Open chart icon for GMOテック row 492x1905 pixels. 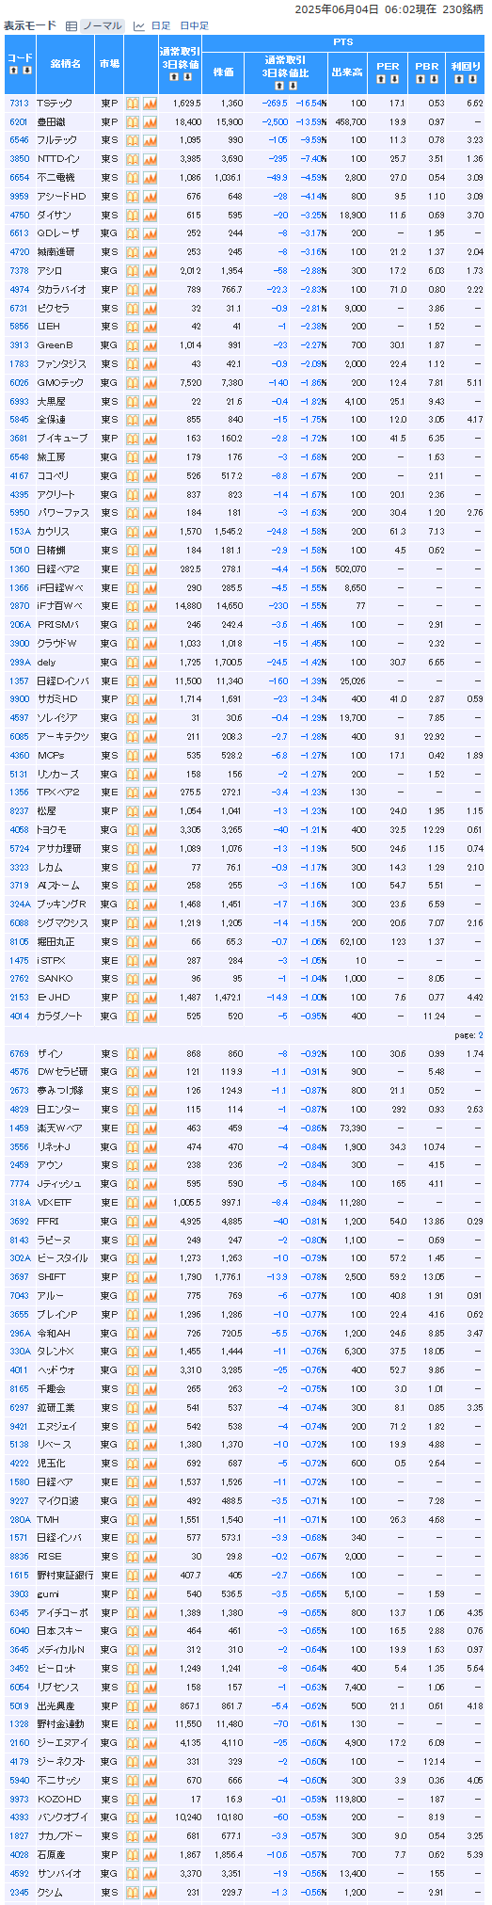(x=150, y=382)
